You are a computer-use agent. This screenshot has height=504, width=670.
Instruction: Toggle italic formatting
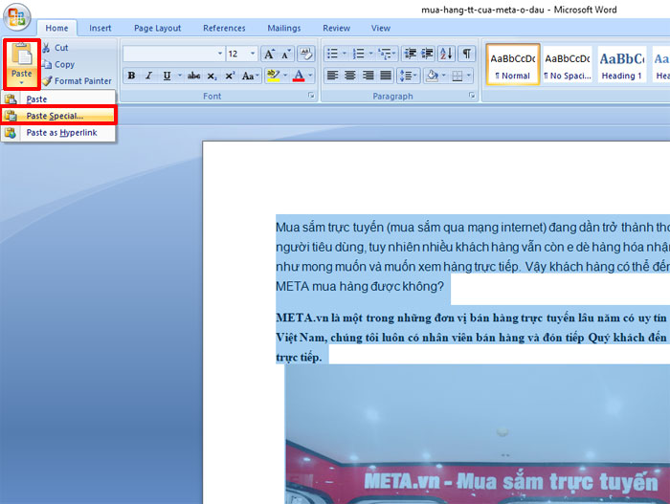[148, 76]
